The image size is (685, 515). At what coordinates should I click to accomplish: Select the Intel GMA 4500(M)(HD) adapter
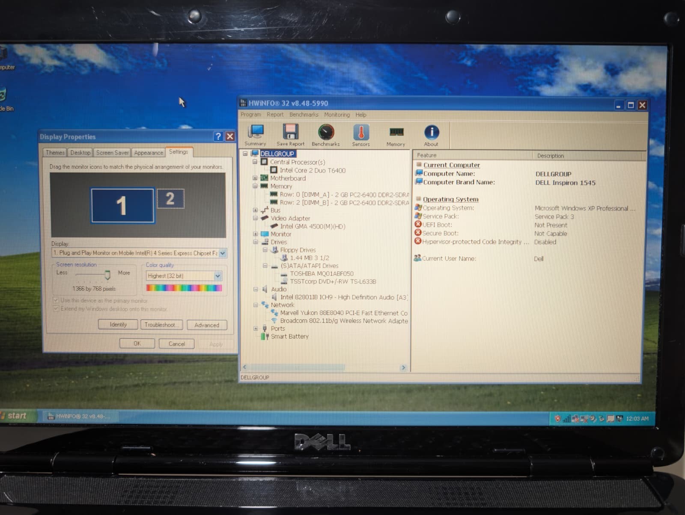(313, 226)
